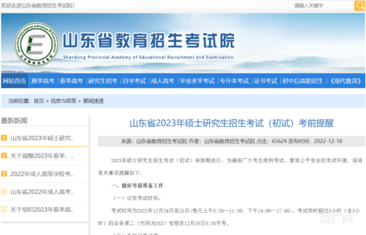The image size is (366, 235).
Task: Go to 要闻速递 in breadcrumb
Action: 94,101
